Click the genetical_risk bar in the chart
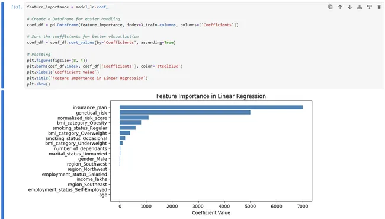Viewport: 385px width, 219px height. point(185,112)
